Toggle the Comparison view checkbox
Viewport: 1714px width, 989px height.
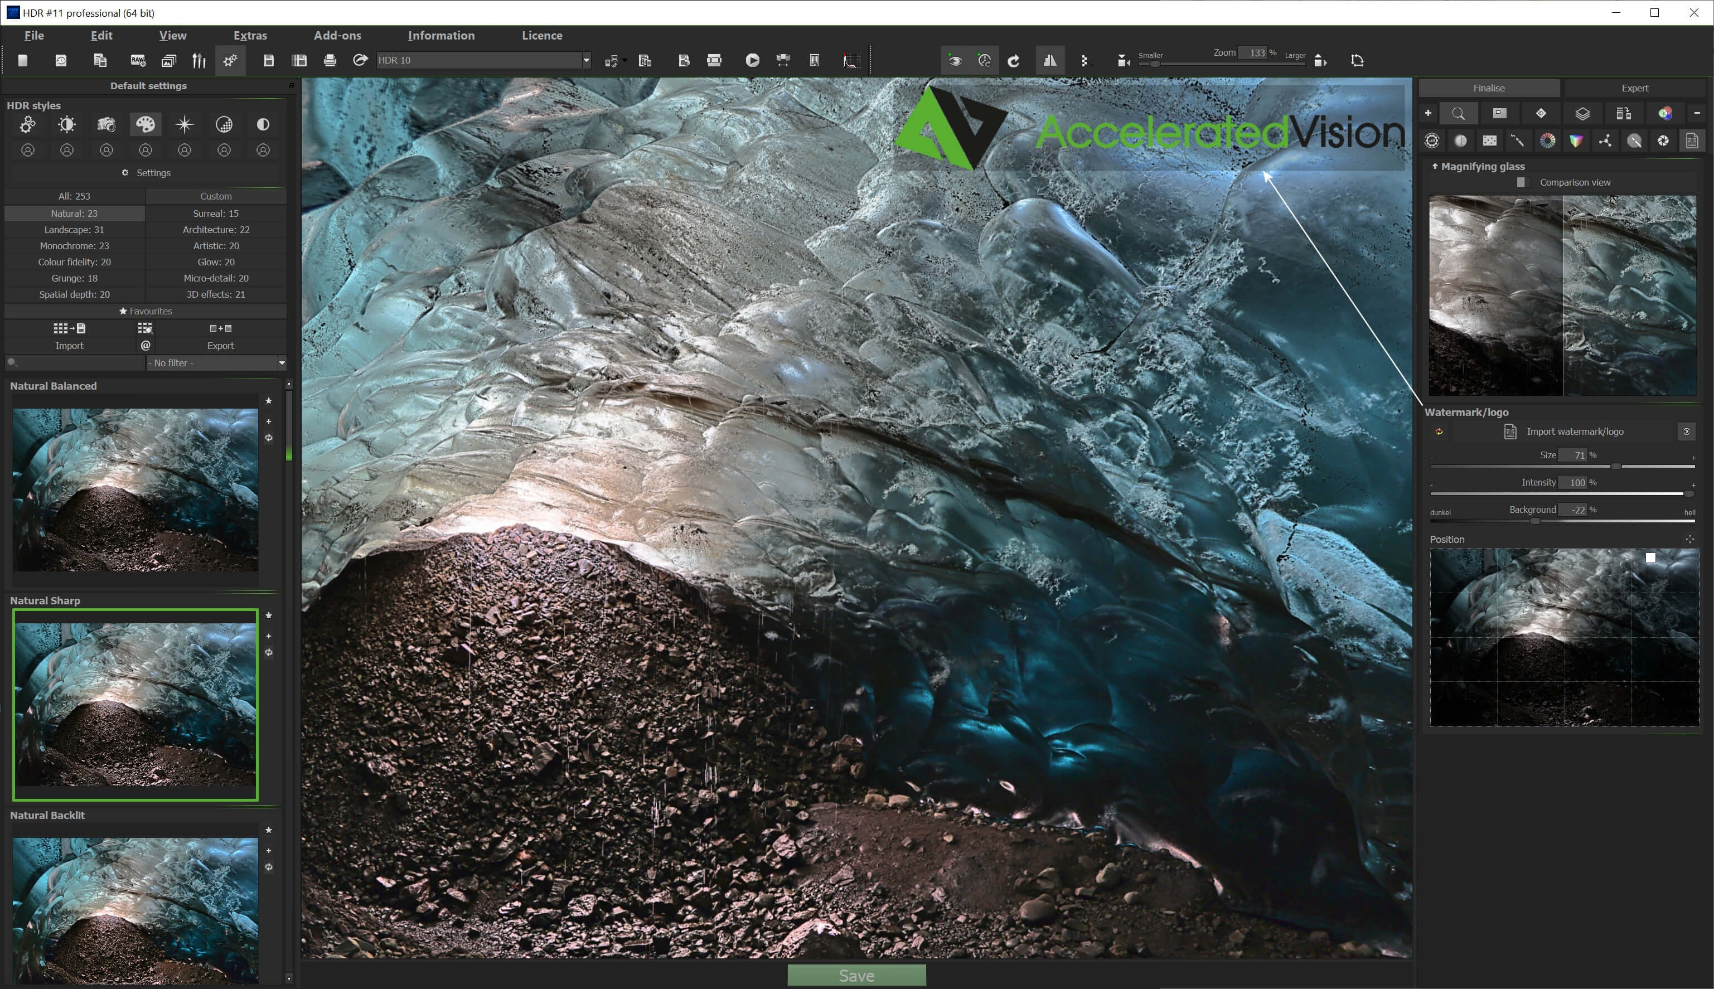(x=1521, y=182)
